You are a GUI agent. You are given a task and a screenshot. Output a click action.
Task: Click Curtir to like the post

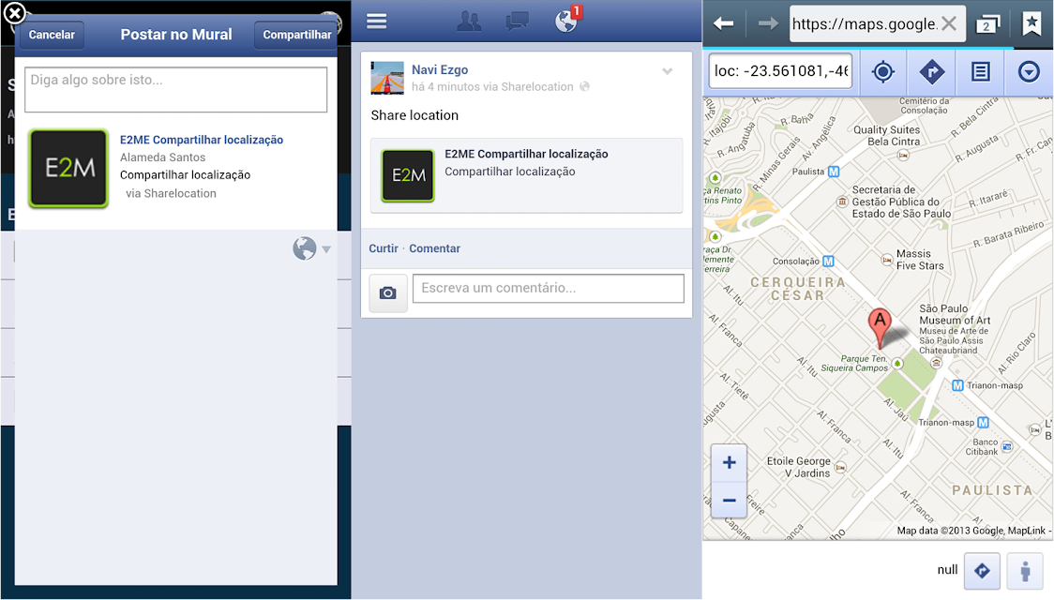[384, 248]
